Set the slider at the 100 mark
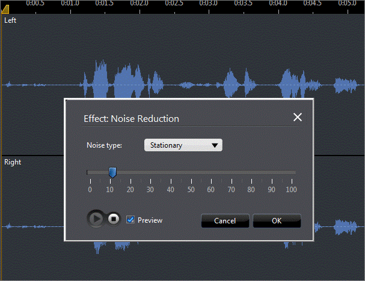This screenshot has width=365, height=281. [292, 172]
